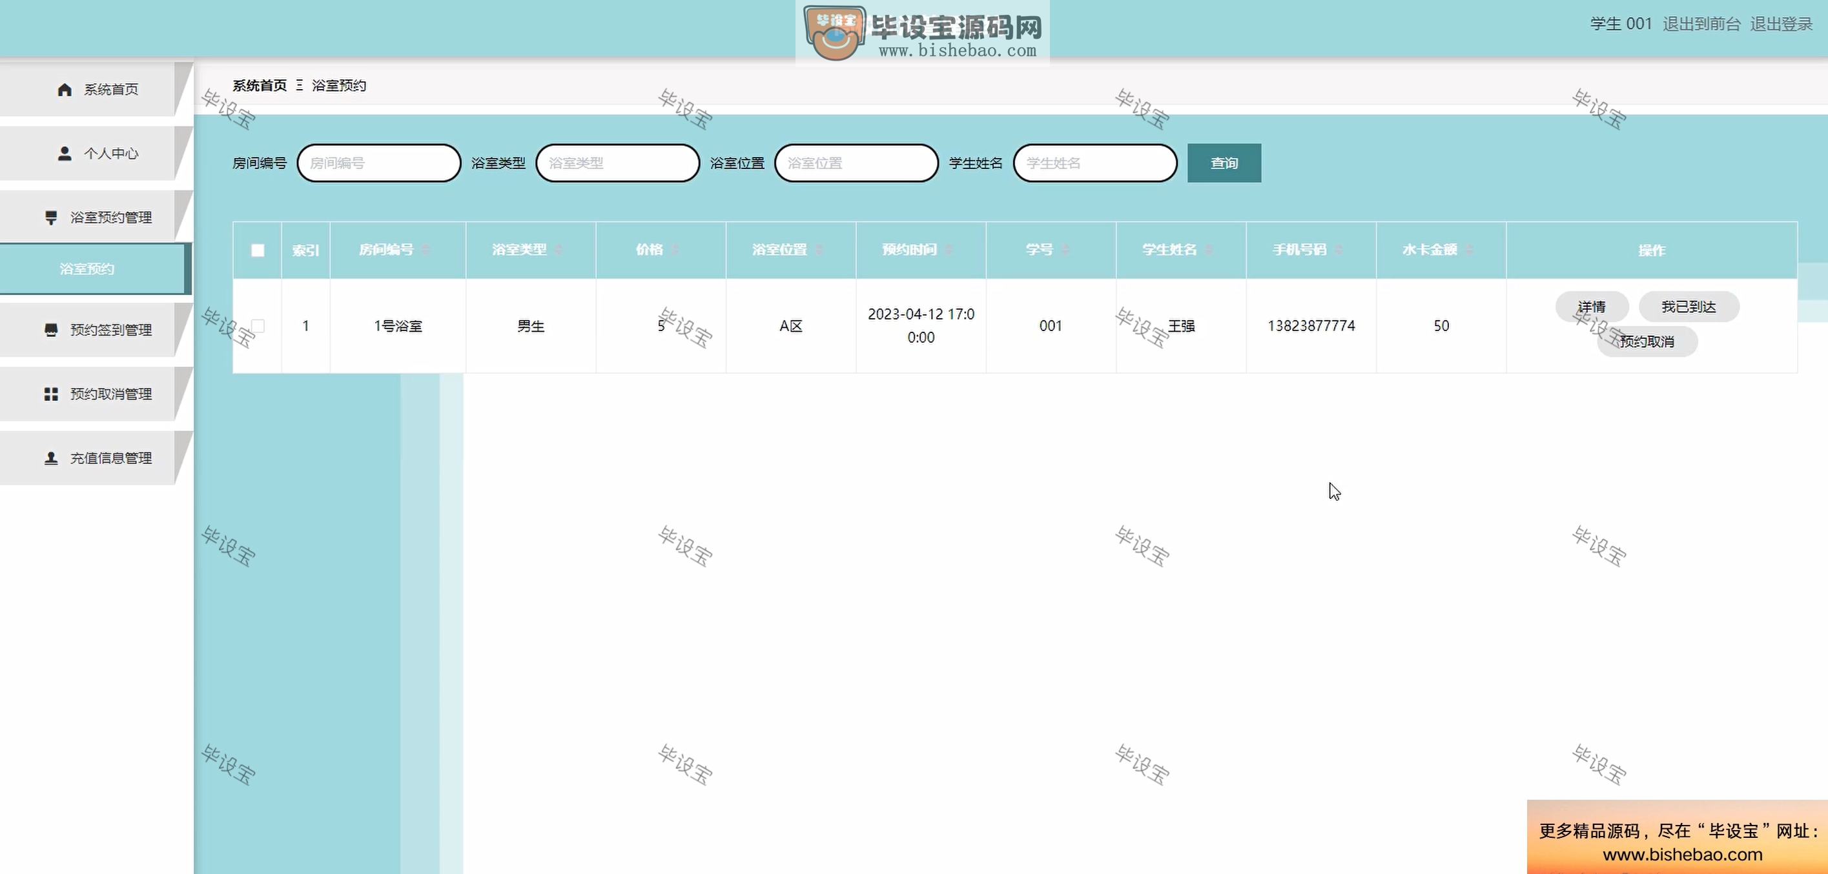Click the sort arrows on 浴室类型 column

pyautogui.click(x=559, y=250)
